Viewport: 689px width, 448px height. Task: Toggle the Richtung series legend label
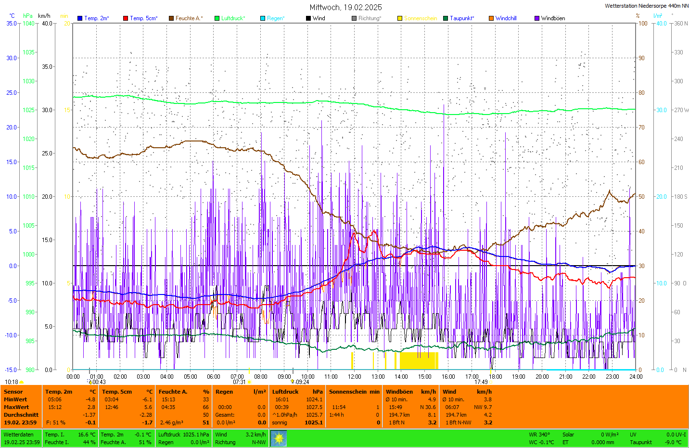pos(370,18)
